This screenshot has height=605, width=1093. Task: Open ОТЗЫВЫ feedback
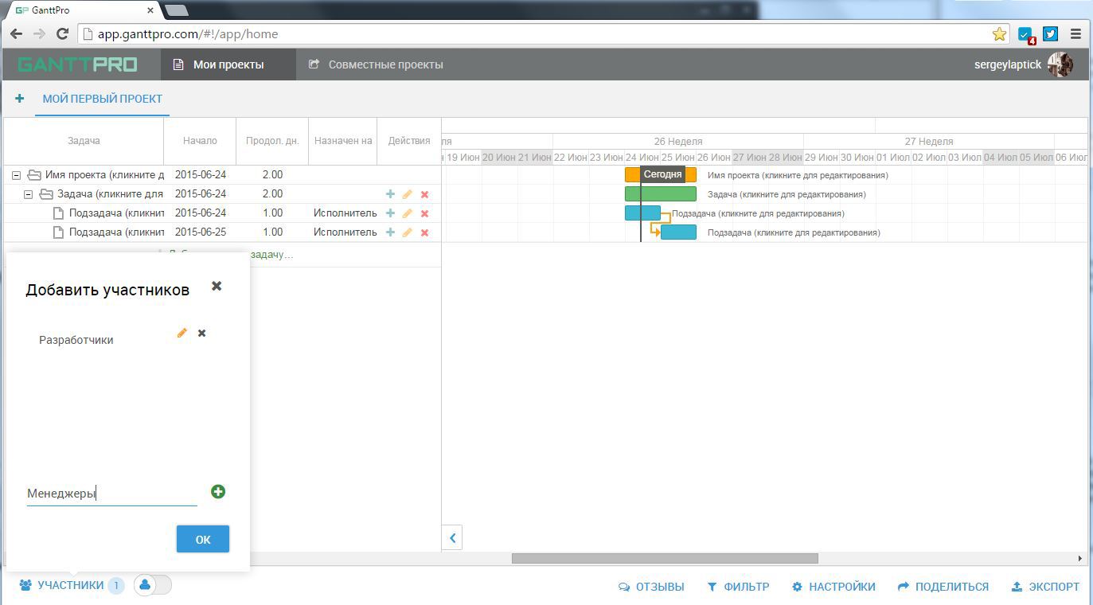(651, 587)
